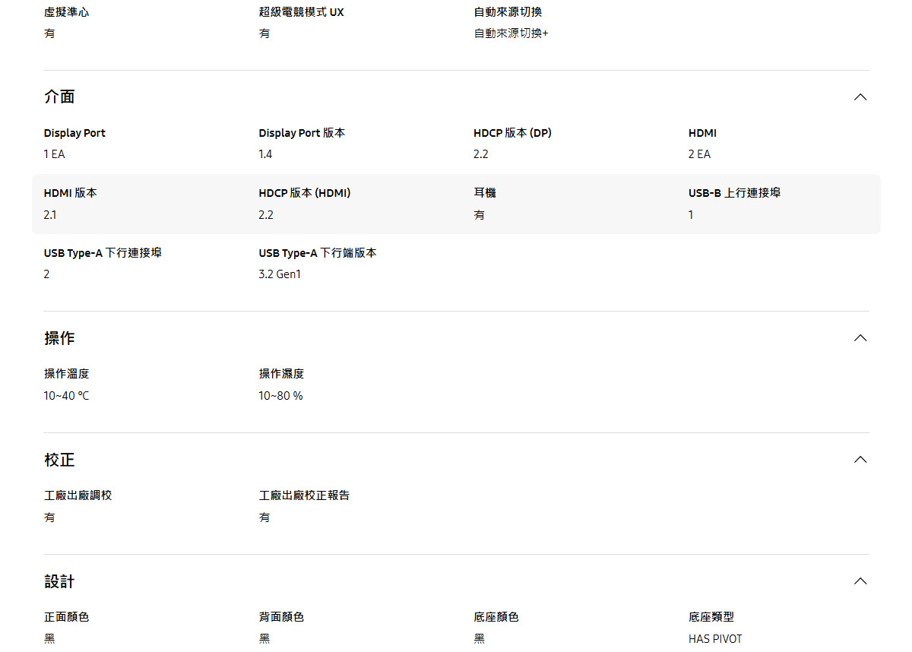Click the 操作溫度 value 10~40 °C

click(x=66, y=395)
